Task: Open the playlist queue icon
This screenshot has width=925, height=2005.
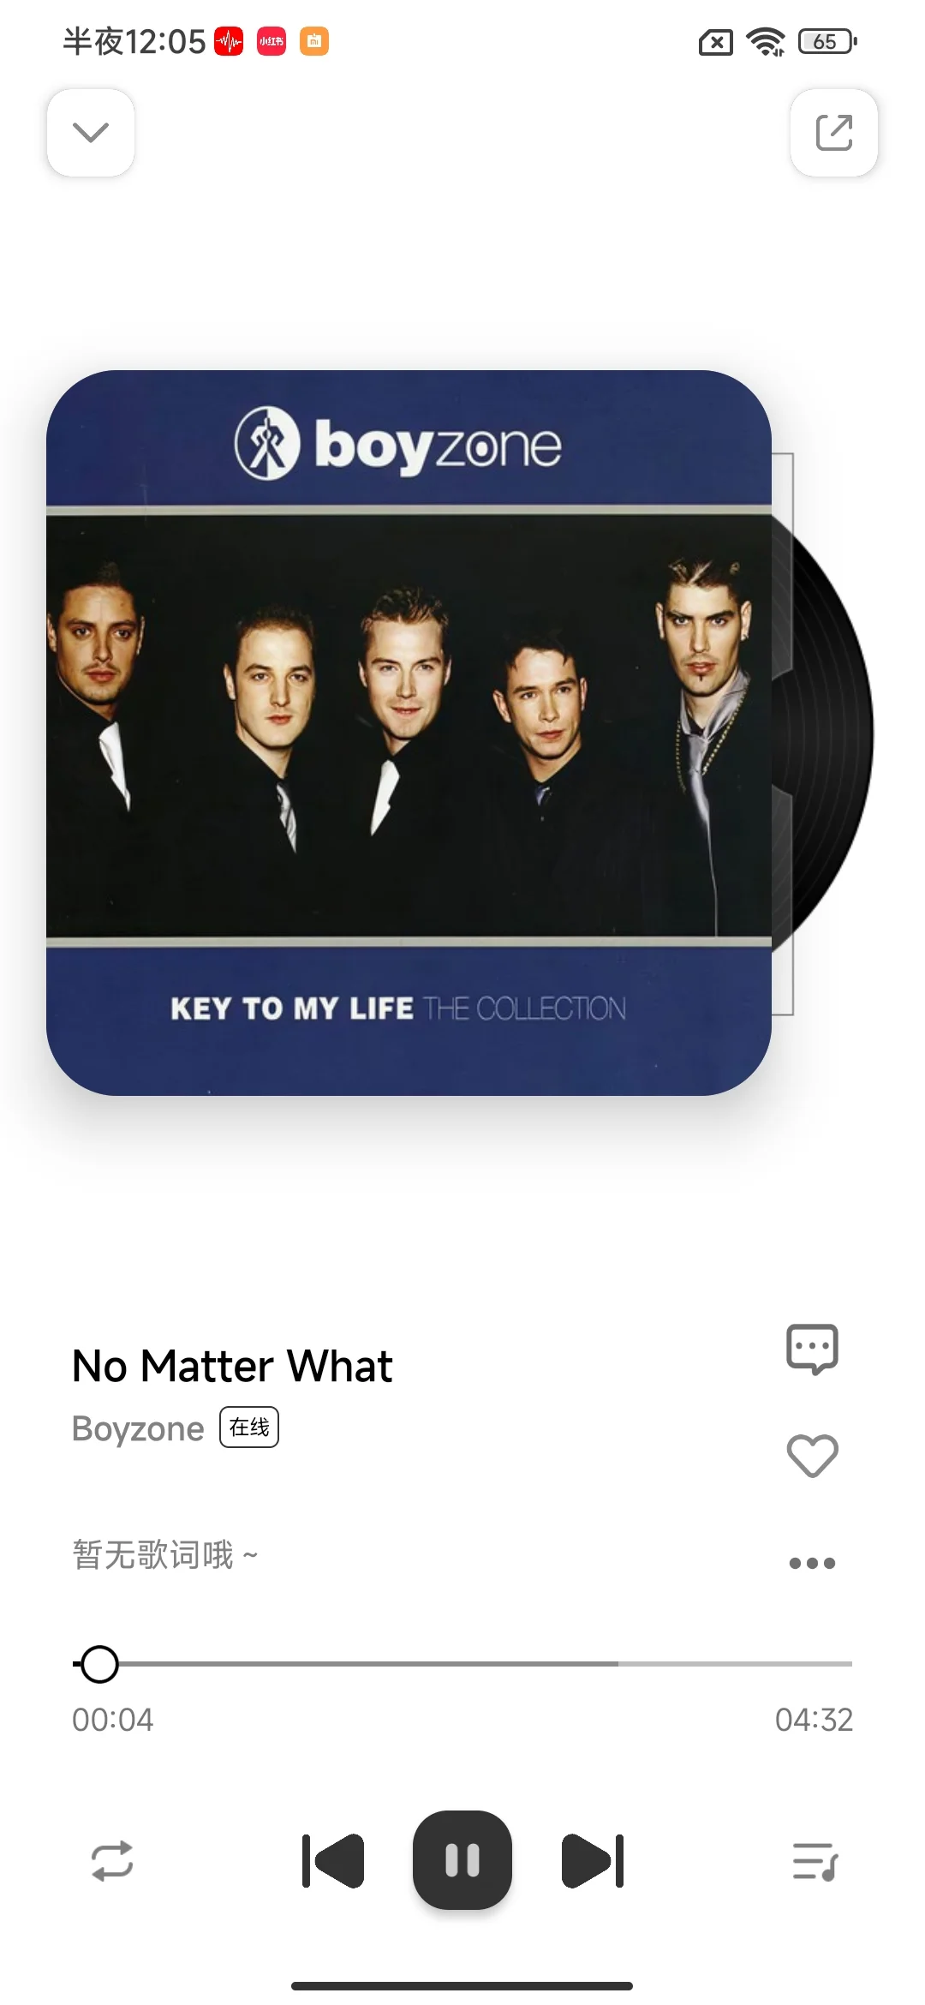Action: pyautogui.click(x=815, y=1861)
